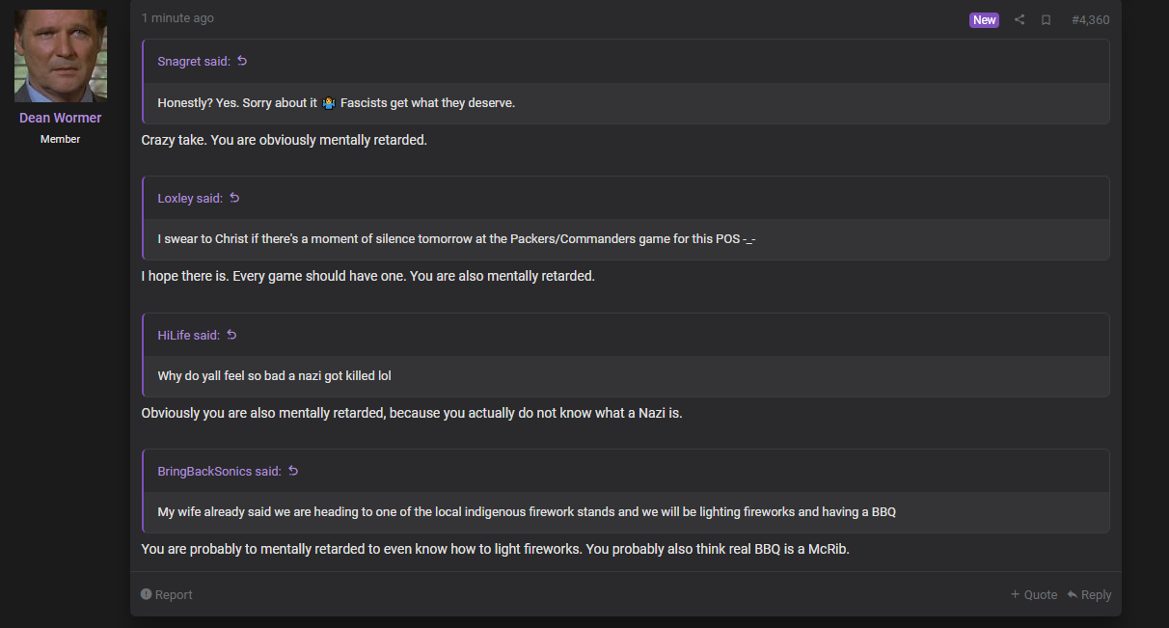Click the share icon on post #4,360
Image resolution: width=1169 pixels, height=628 pixels.
click(1019, 19)
